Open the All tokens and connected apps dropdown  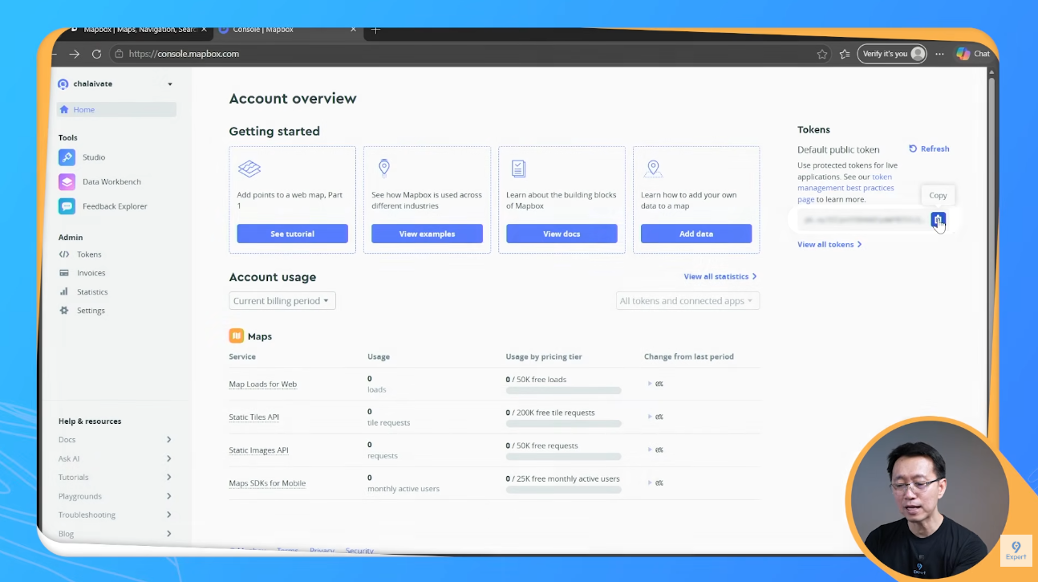[687, 301]
